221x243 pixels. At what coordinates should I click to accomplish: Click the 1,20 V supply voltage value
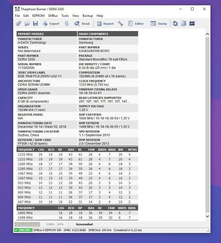83,110
